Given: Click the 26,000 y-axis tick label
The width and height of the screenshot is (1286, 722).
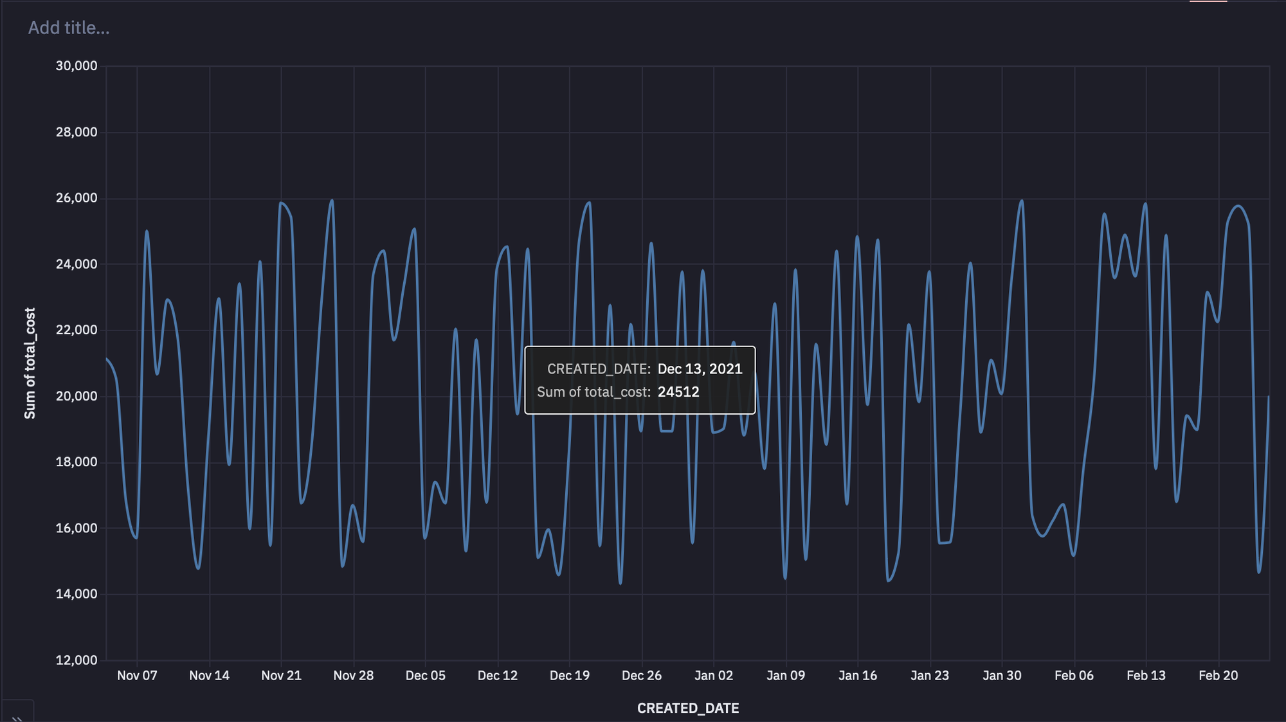Looking at the screenshot, I should [77, 198].
